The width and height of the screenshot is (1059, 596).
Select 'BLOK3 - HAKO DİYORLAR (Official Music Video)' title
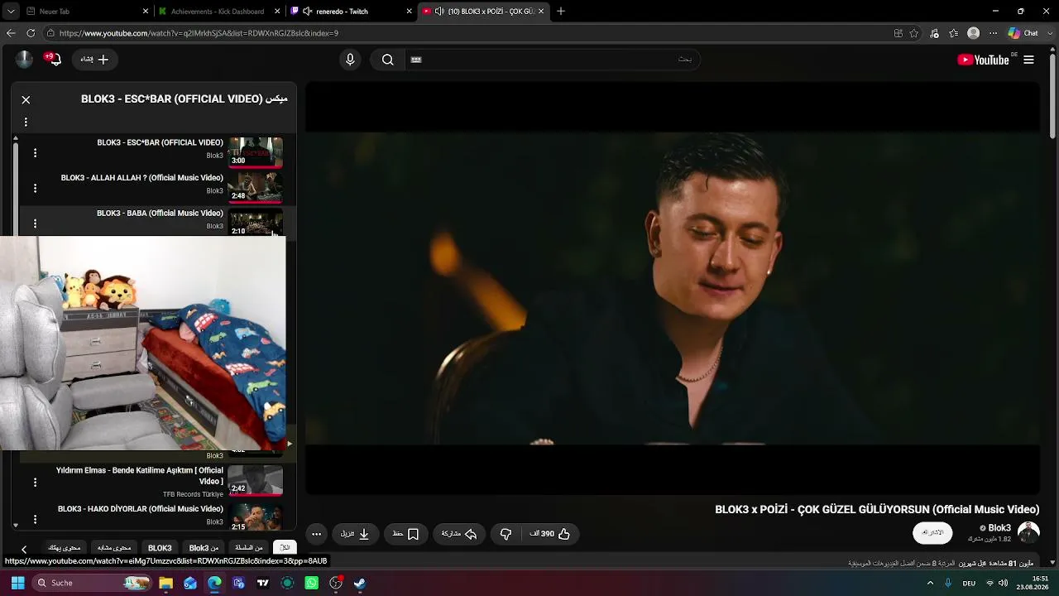(141, 509)
